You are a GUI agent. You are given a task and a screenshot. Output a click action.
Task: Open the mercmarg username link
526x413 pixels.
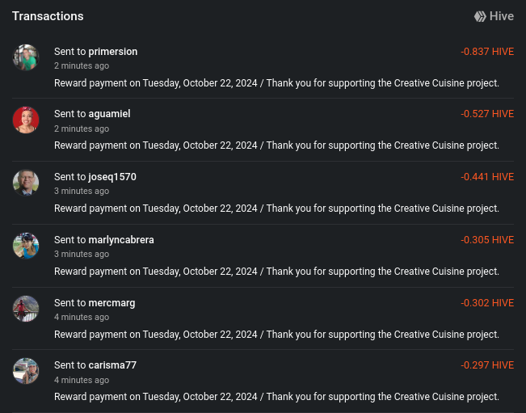point(112,303)
